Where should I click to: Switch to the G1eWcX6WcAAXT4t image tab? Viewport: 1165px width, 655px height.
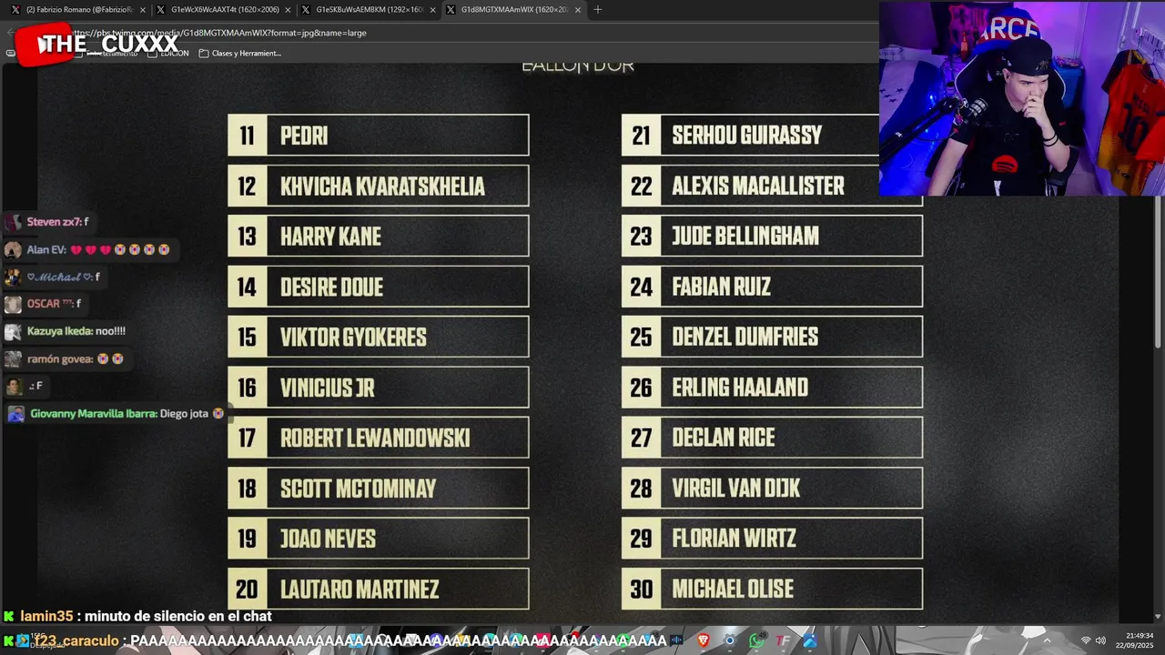[x=224, y=10]
